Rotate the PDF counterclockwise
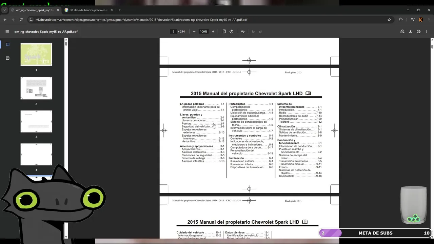This screenshot has height=244, width=434. tap(231, 32)
